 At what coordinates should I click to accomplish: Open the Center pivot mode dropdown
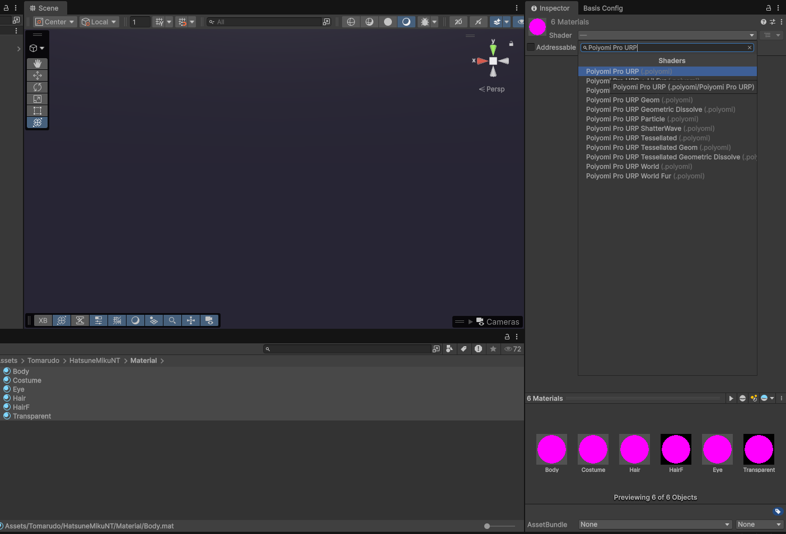(54, 21)
